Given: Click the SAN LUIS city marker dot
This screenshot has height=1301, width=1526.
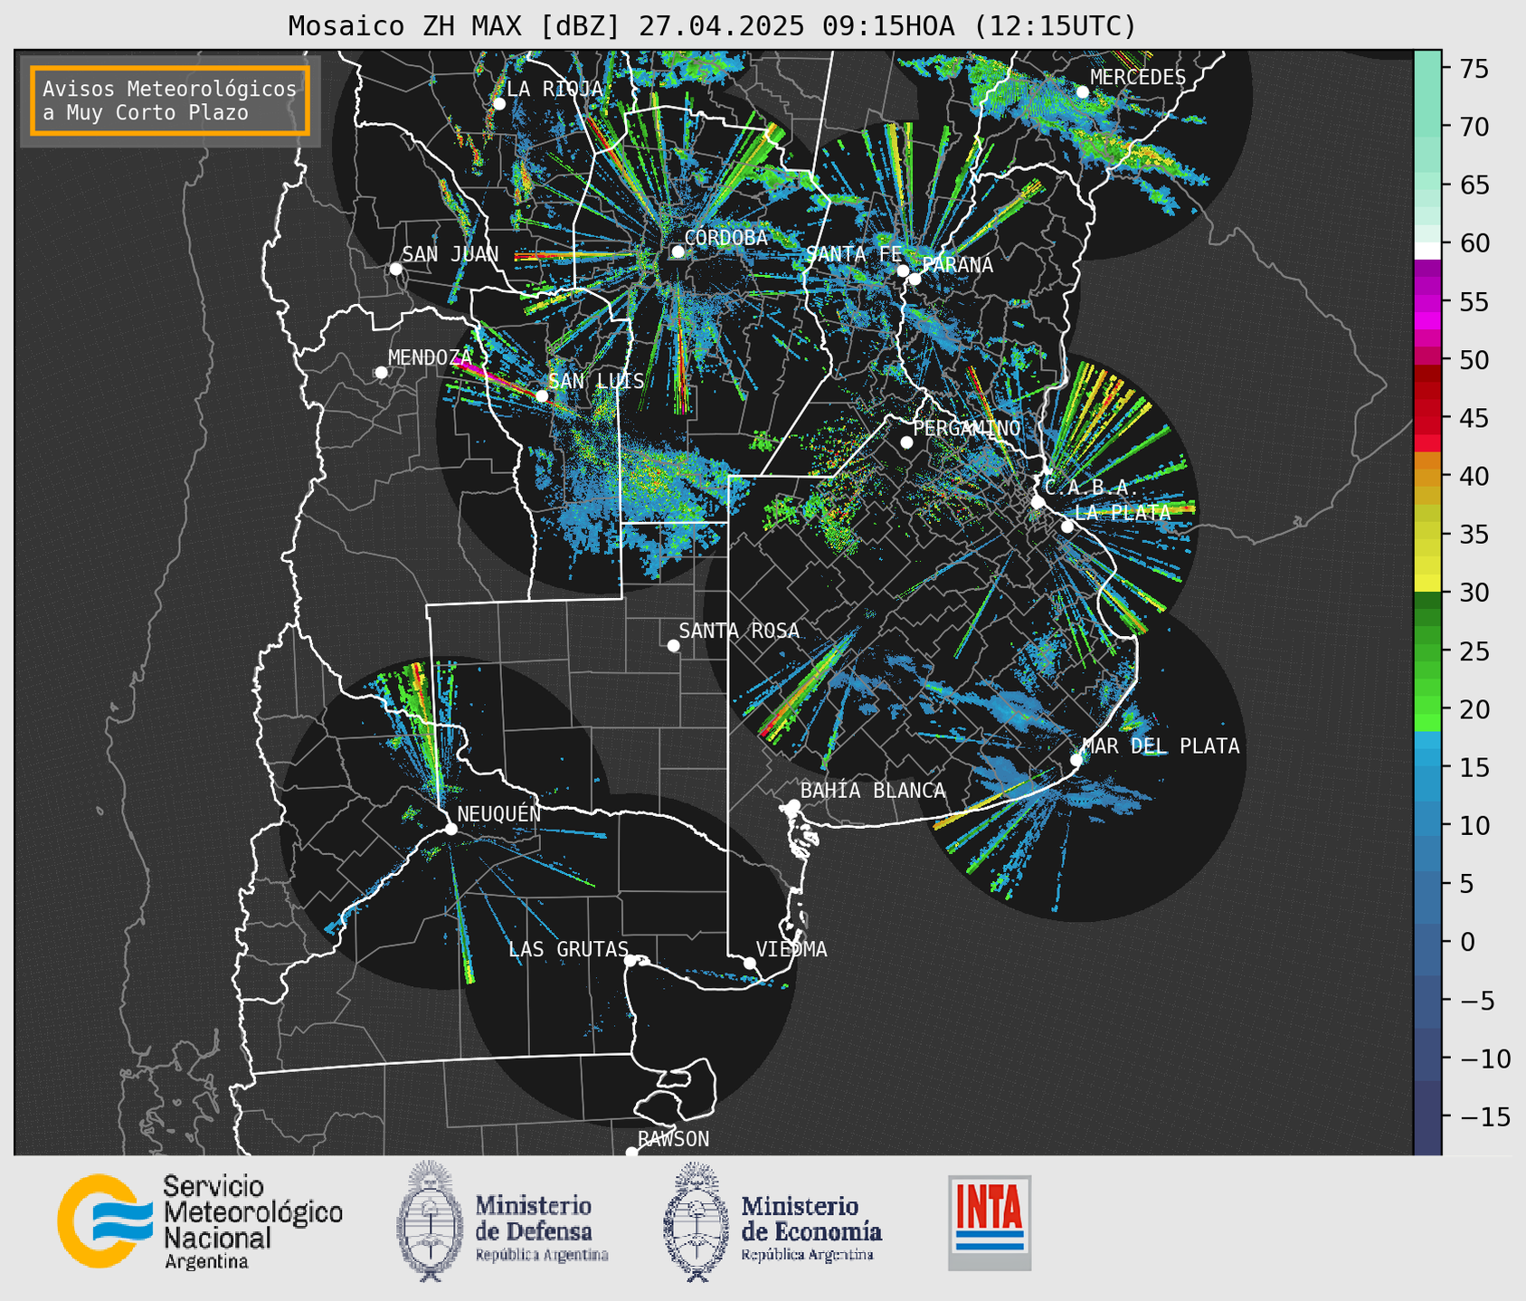Looking at the screenshot, I should pyautogui.click(x=542, y=395).
